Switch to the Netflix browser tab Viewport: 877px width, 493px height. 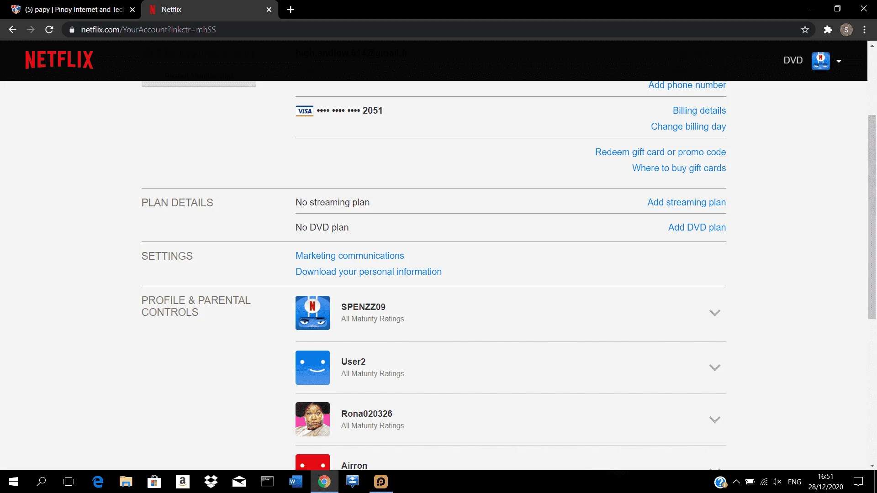pos(210,10)
